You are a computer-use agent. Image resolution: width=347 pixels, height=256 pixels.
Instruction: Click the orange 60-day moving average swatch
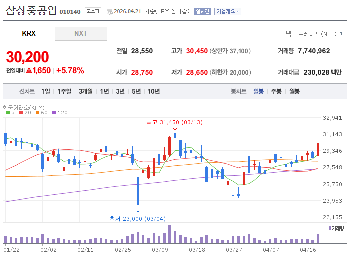pos(37,113)
